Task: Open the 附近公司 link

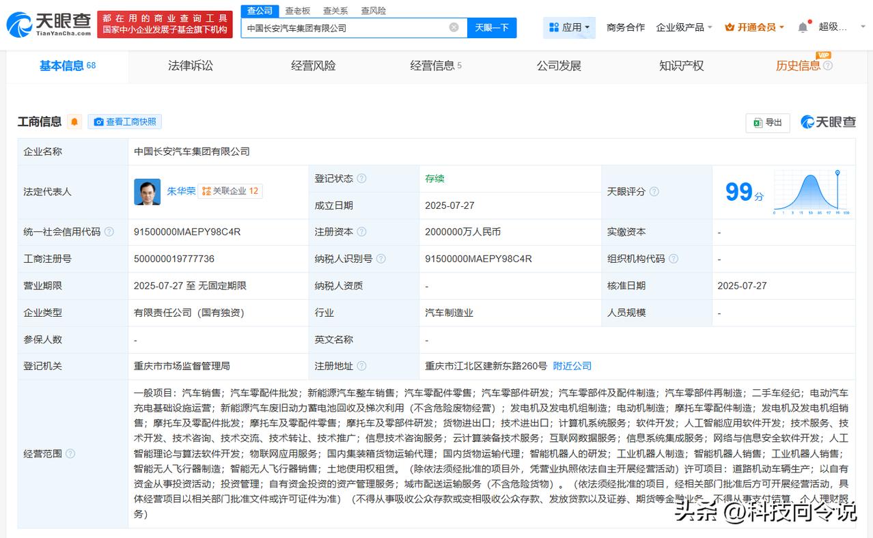Action: coord(572,366)
